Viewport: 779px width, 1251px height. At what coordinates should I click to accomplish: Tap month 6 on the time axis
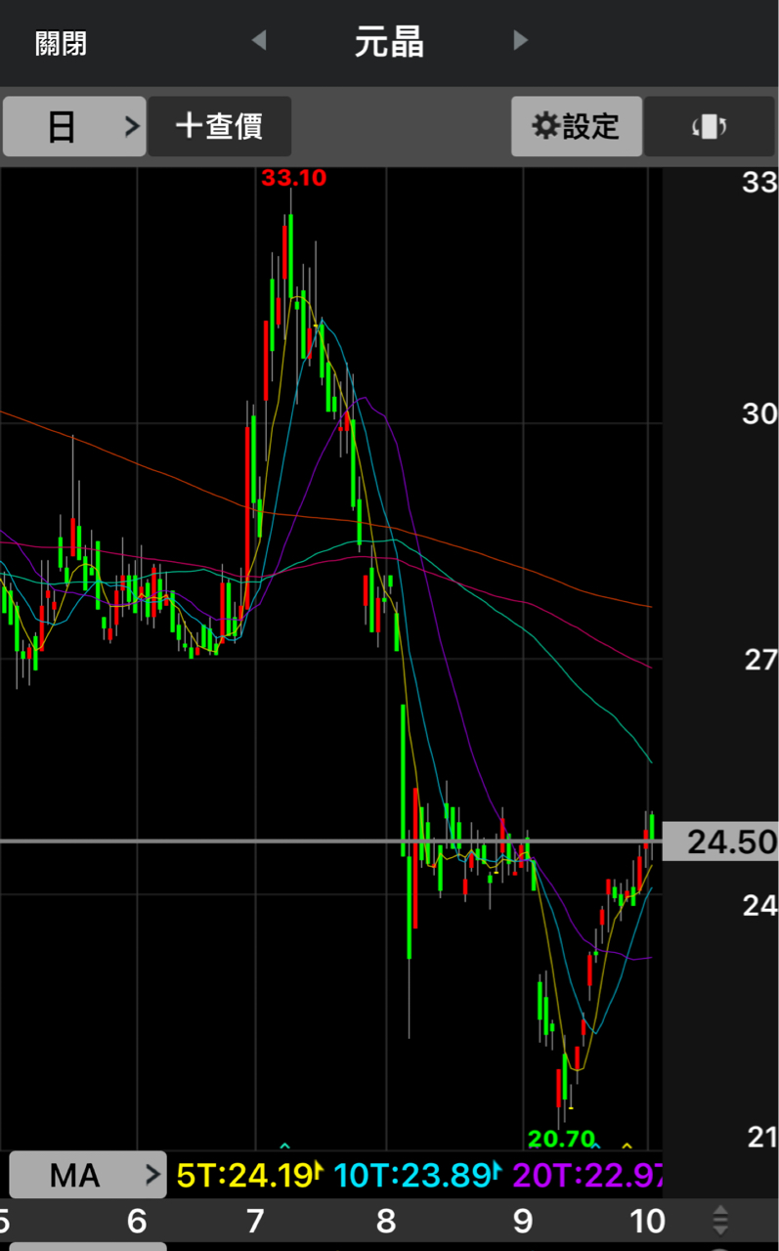click(137, 1221)
